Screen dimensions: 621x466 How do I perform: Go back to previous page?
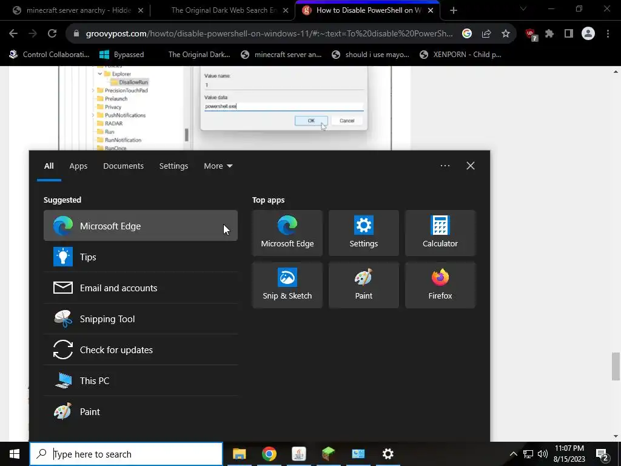[13, 34]
